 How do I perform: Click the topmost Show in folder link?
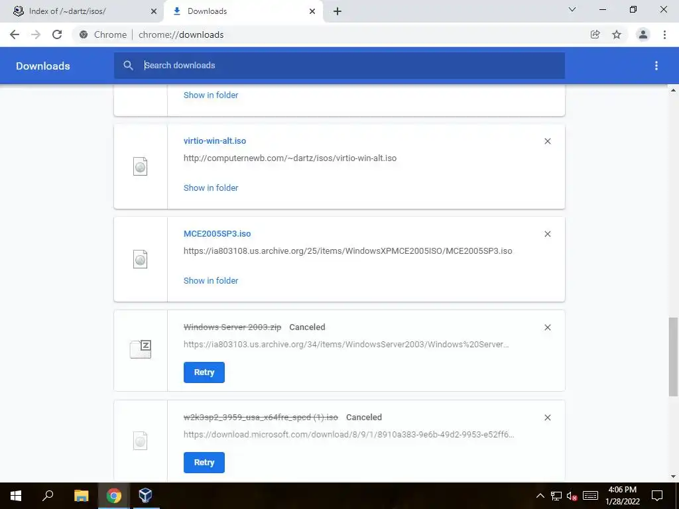click(211, 95)
